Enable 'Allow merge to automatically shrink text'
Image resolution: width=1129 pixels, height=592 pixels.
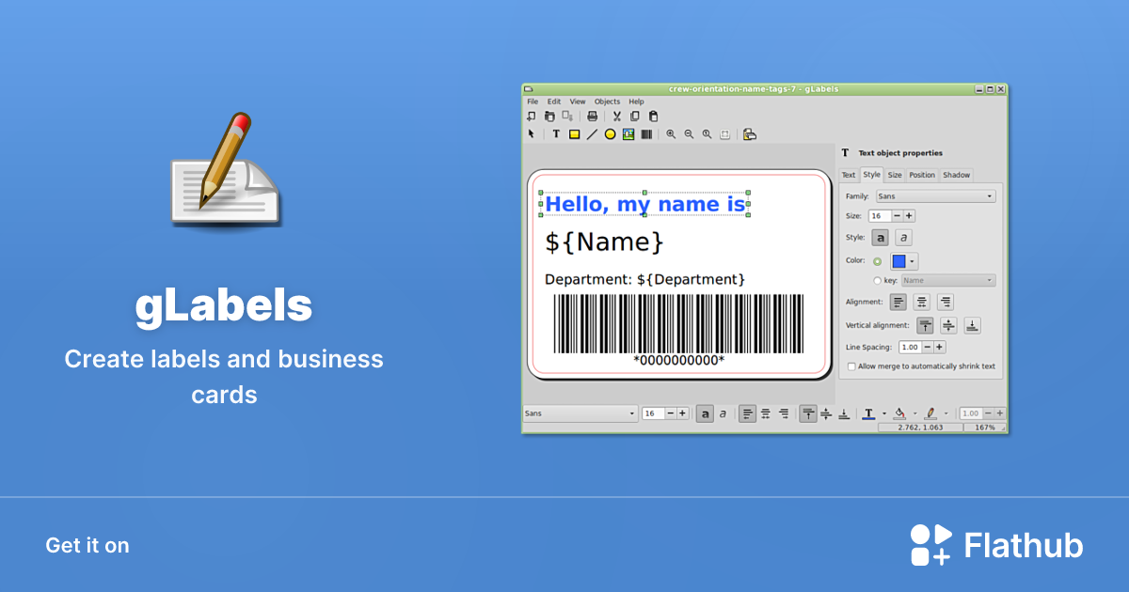852,366
